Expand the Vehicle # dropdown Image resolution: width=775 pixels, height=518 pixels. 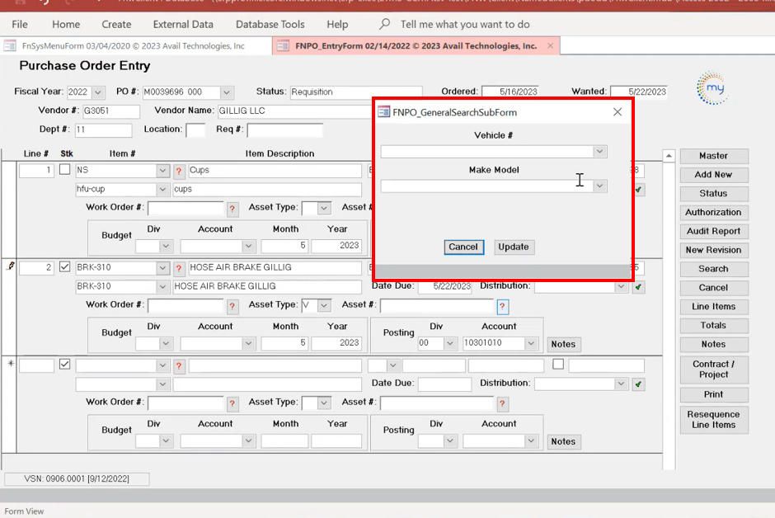coord(599,152)
